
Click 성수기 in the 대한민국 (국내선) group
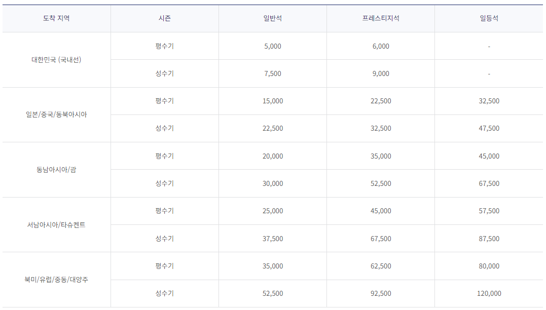[x=165, y=73]
